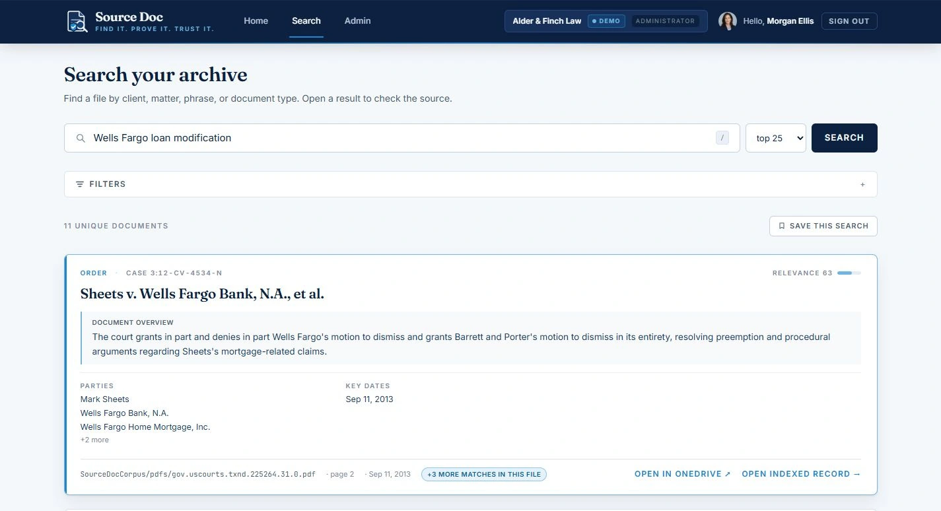Focus the Wells Fargo loan modification search field

tap(401, 138)
